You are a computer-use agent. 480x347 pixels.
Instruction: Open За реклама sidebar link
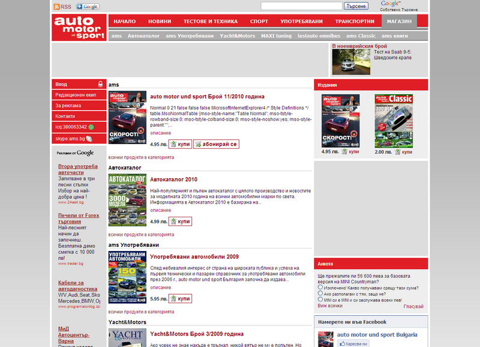pos(79,106)
